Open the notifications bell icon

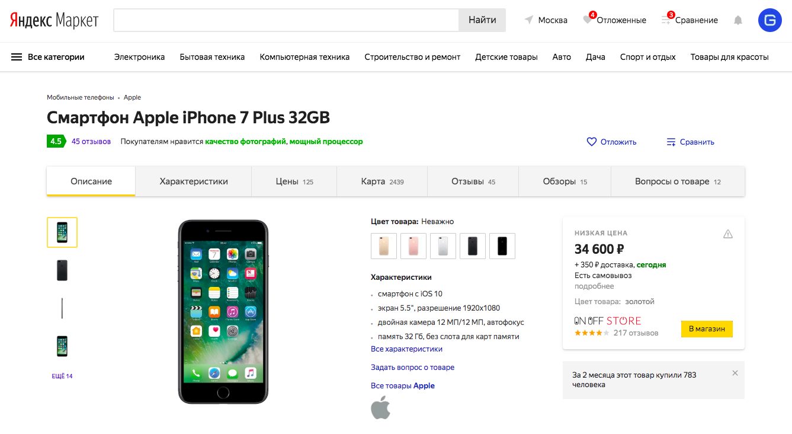coord(738,20)
